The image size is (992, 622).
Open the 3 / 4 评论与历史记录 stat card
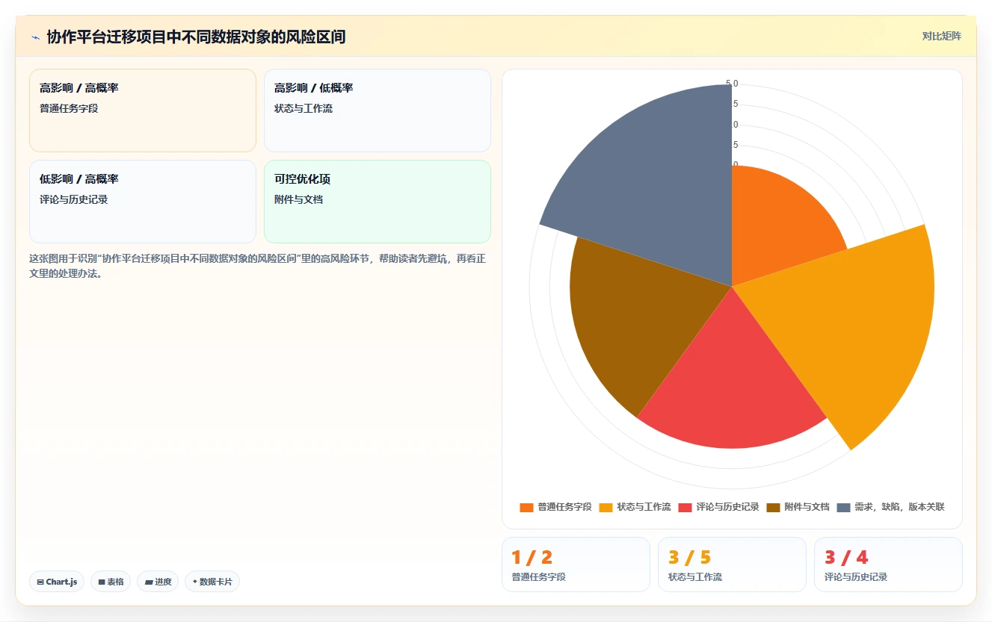pyautogui.click(x=888, y=565)
